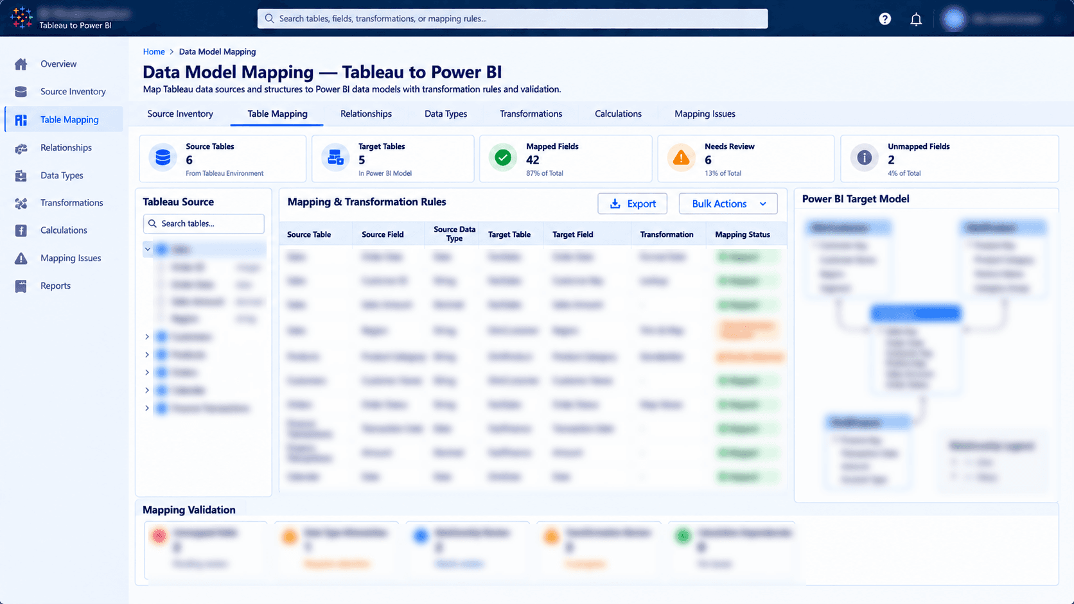Viewport: 1074px width, 604px height.
Task: Open the Transformations sidebar icon
Action: 21,203
